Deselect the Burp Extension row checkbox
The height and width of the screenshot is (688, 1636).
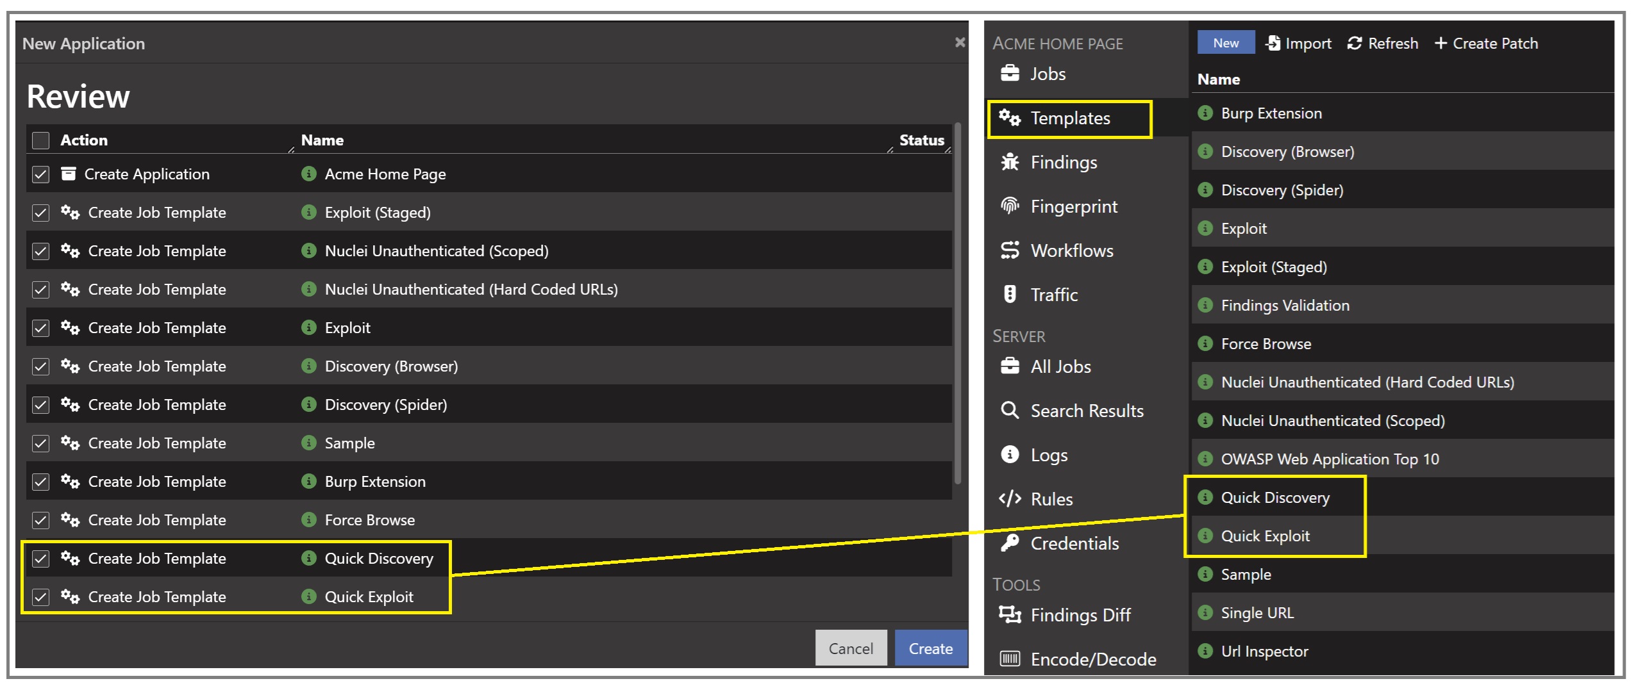[x=41, y=482]
